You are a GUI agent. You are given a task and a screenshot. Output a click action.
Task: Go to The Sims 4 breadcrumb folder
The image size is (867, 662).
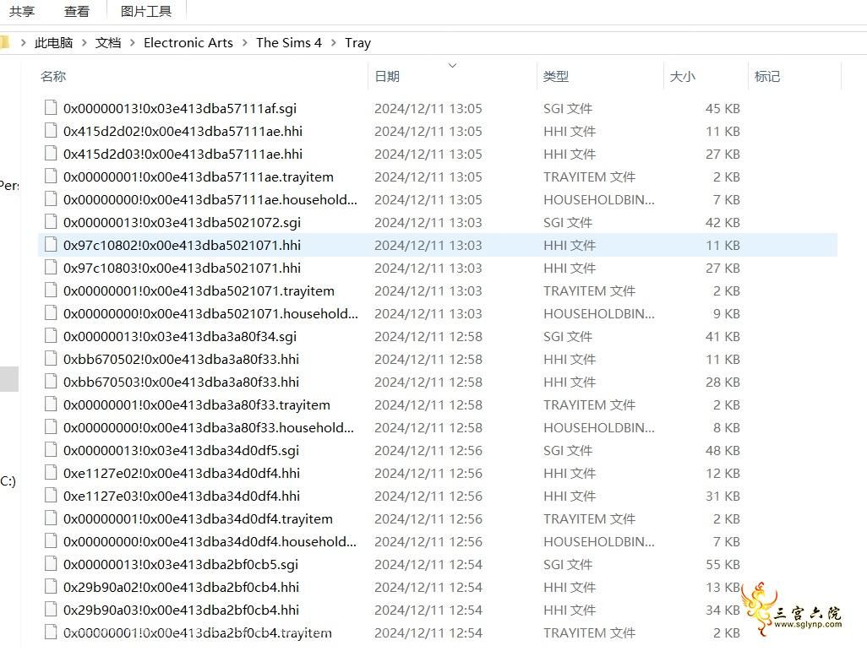tap(289, 42)
